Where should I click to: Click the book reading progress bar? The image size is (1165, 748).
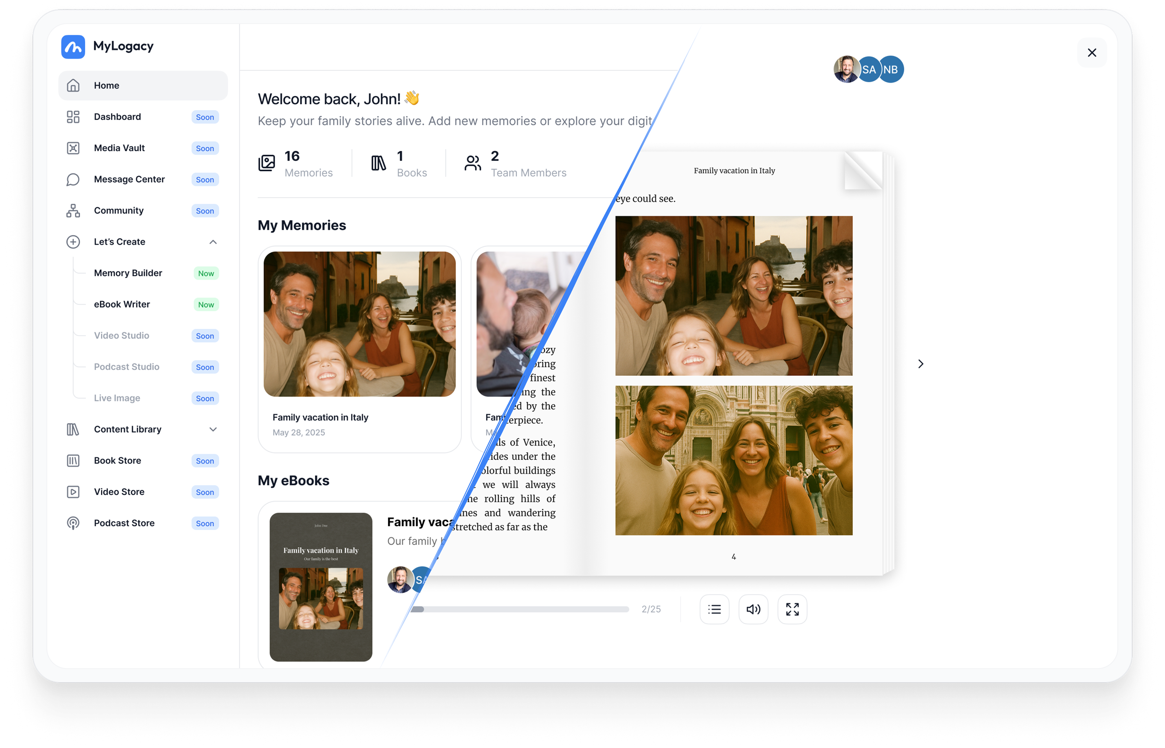[520, 609]
